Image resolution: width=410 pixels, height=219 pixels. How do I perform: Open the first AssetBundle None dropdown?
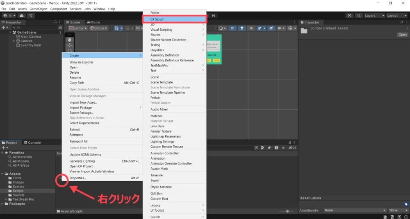click(x=355, y=210)
